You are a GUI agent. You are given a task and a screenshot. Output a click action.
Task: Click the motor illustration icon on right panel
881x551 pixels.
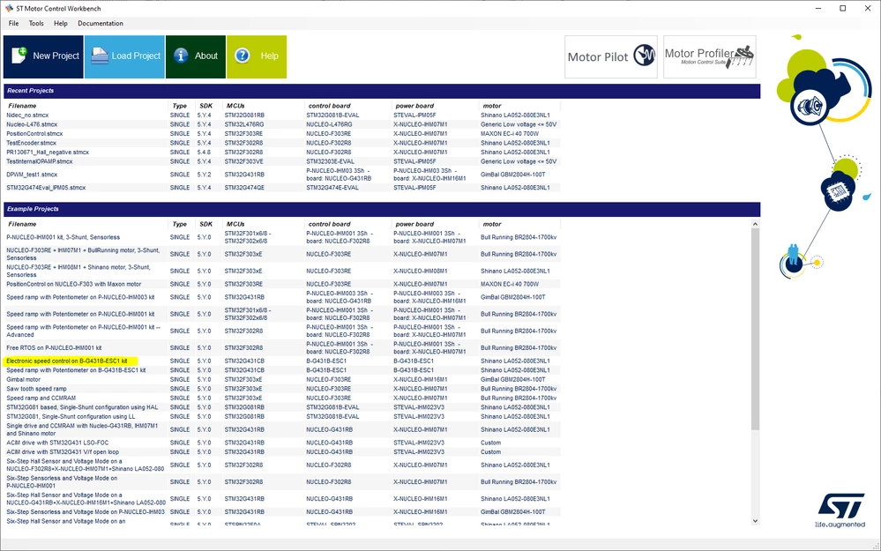point(810,106)
